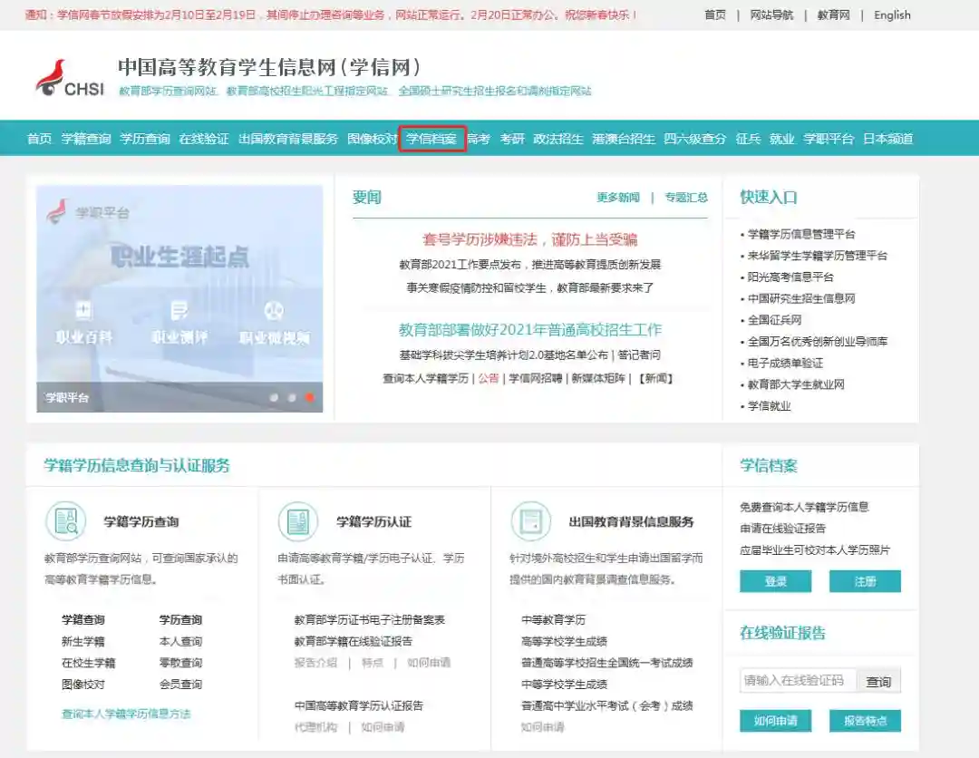Select the orange third carousel dot
979x758 pixels.
coord(310,397)
